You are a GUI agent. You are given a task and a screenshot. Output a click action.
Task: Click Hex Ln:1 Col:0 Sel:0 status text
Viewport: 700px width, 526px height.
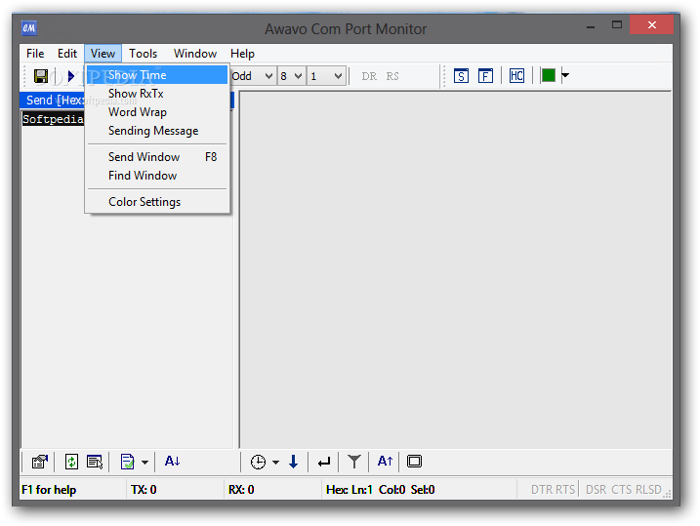click(x=381, y=490)
